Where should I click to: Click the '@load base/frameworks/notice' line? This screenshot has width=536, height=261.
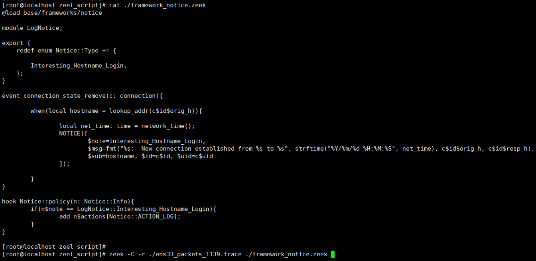pos(52,13)
